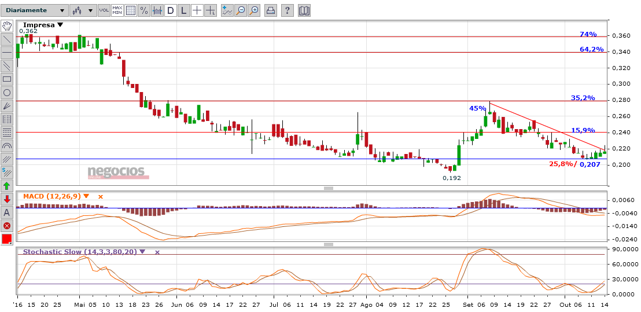Image resolution: width=641 pixels, height=312 pixels.
Task: Open help with question mark icon
Action: [288, 10]
